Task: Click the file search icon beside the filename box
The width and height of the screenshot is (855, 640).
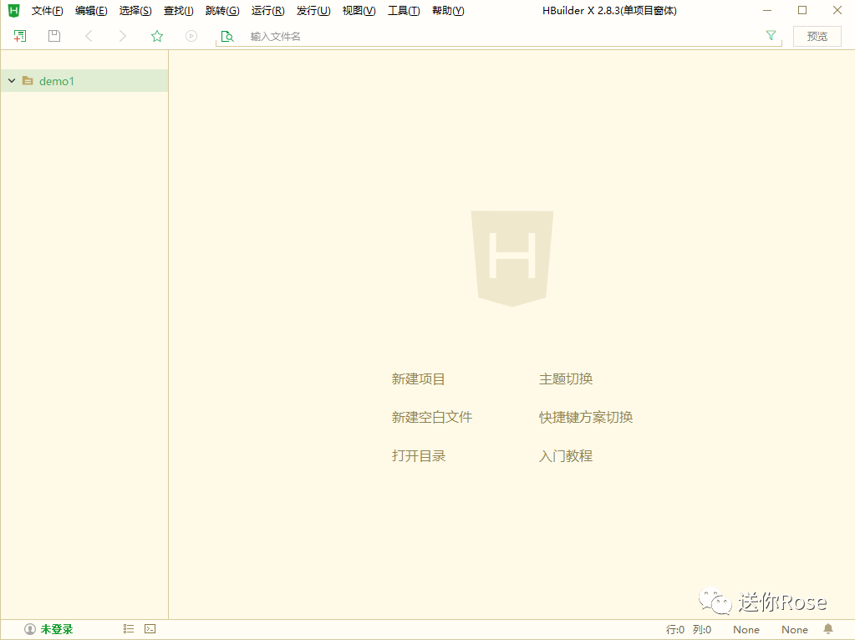Action: pos(226,36)
